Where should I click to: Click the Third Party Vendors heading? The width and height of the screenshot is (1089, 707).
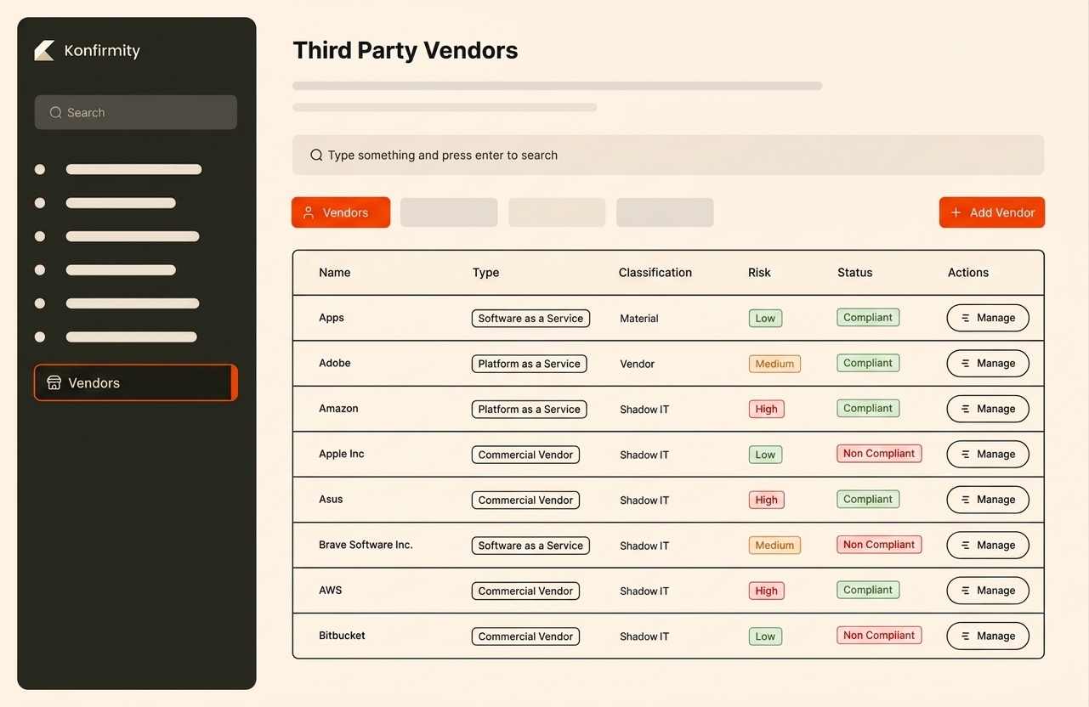click(x=406, y=50)
